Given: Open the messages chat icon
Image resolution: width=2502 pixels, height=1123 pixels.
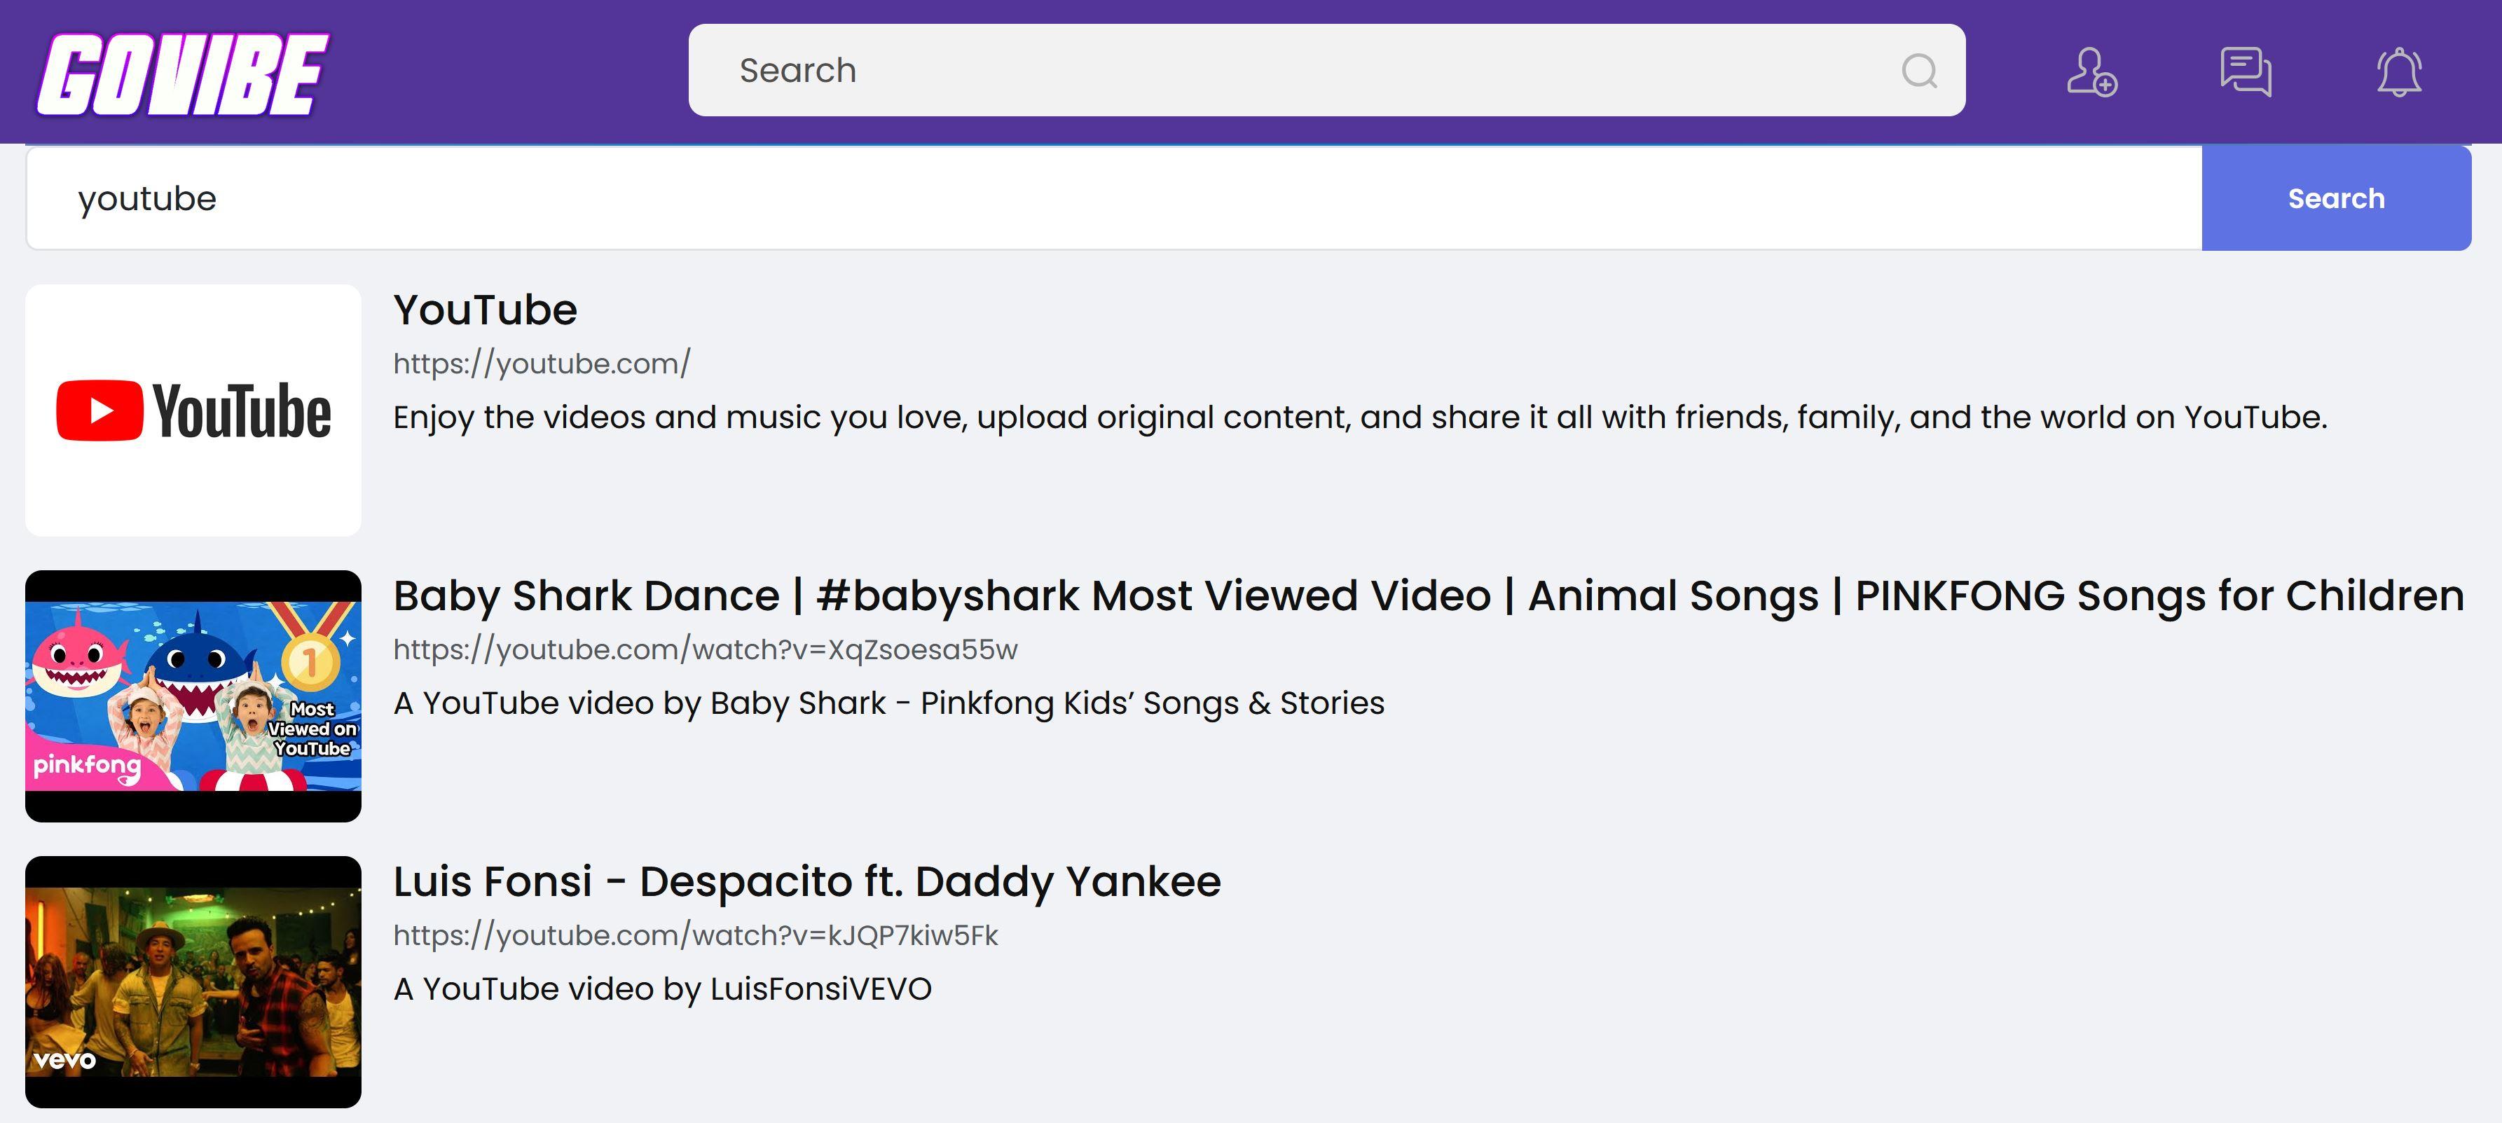Looking at the screenshot, I should 2246,72.
